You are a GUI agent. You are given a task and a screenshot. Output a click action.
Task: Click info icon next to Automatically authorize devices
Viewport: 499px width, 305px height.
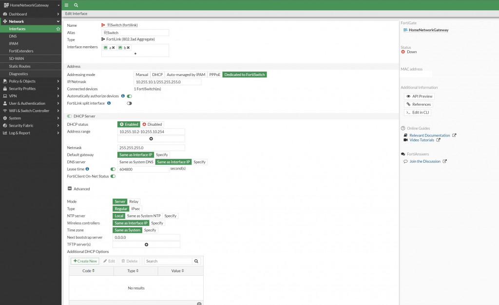click(x=123, y=95)
